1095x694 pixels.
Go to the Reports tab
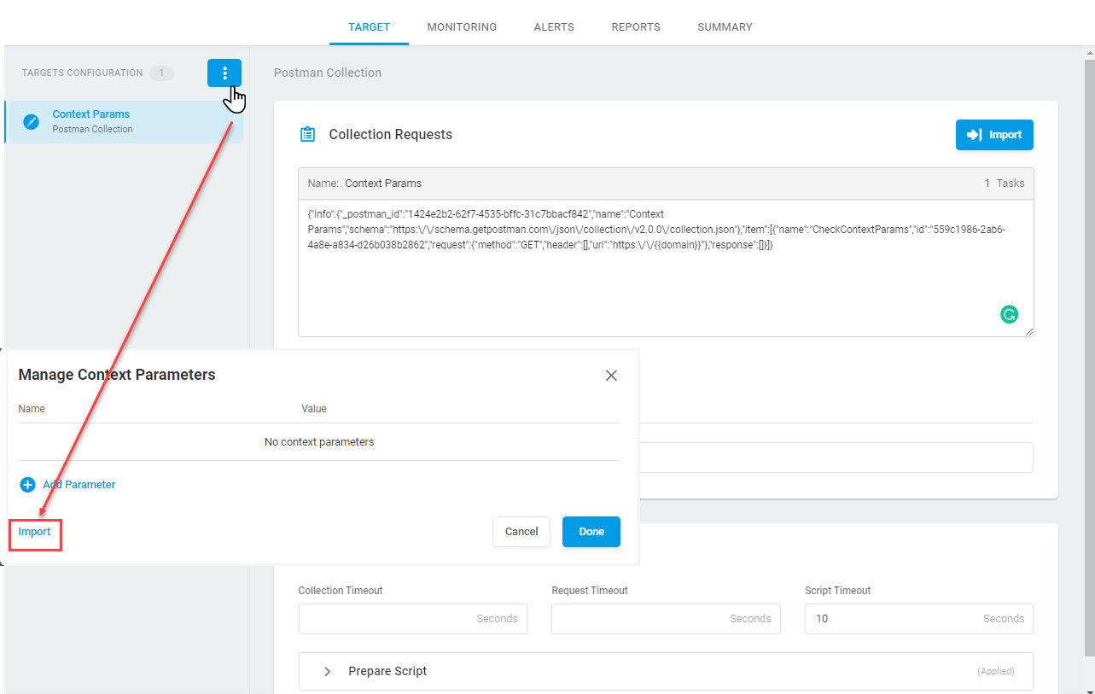tap(636, 27)
